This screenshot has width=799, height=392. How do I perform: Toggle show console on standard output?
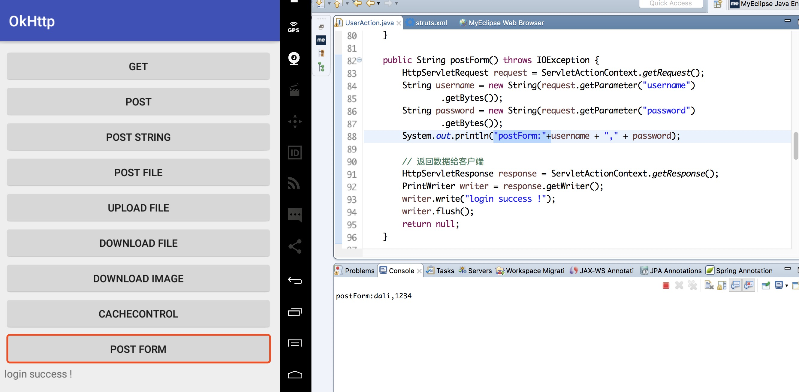point(735,285)
